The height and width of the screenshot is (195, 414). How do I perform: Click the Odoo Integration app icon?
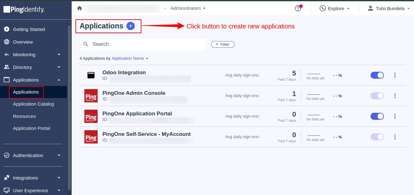click(91, 75)
